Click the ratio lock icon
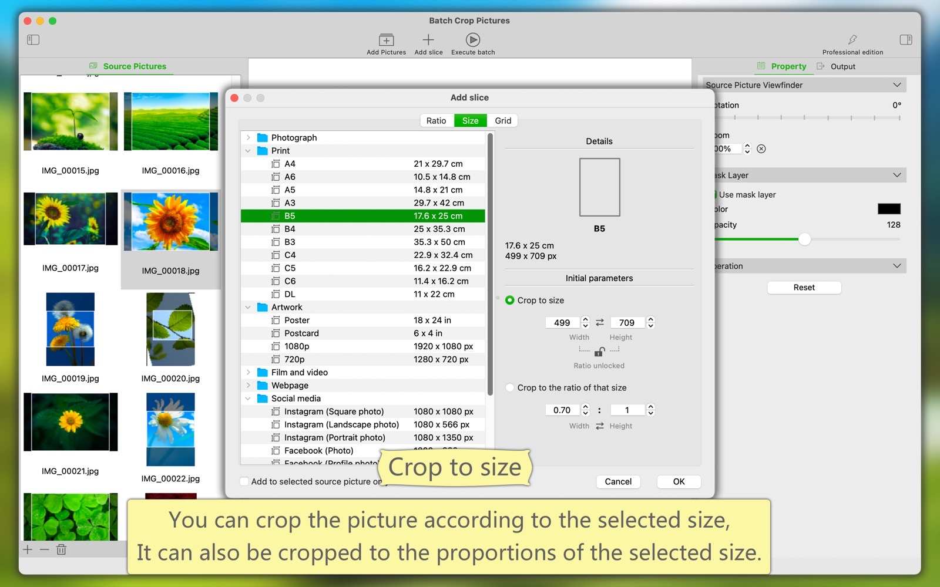The height and width of the screenshot is (587, 940). [x=599, y=352]
